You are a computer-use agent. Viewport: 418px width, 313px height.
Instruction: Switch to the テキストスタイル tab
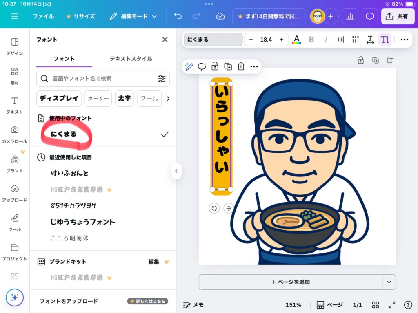click(x=131, y=59)
